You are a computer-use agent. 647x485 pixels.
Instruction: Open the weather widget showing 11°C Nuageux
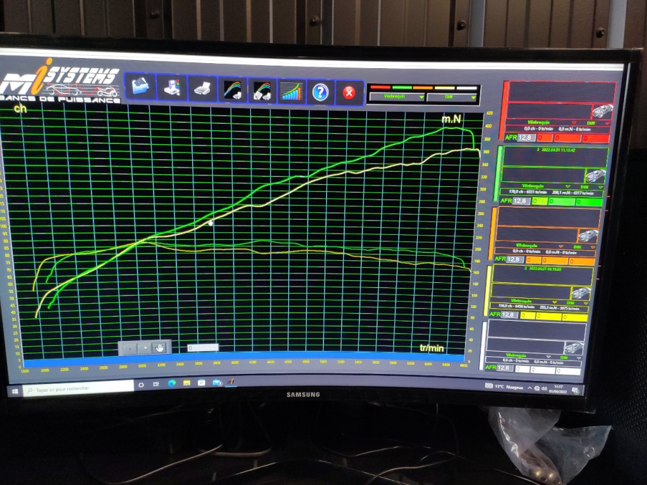coord(504,387)
